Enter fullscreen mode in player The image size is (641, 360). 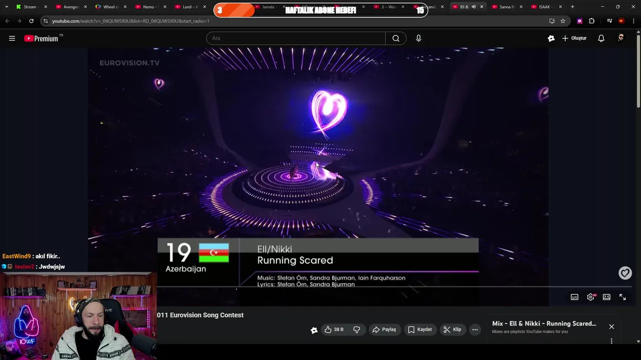click(x=622, y=297)
